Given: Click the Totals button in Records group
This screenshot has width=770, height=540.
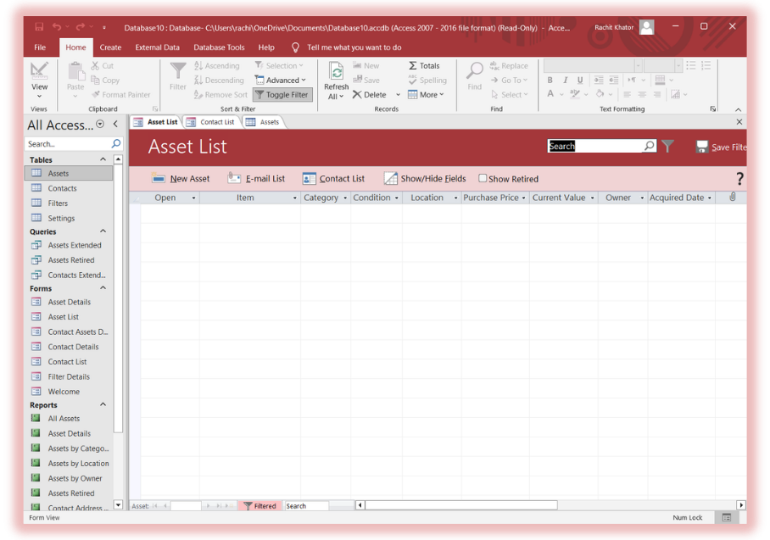Looking at the screenshot, I should tap(424, 65).
